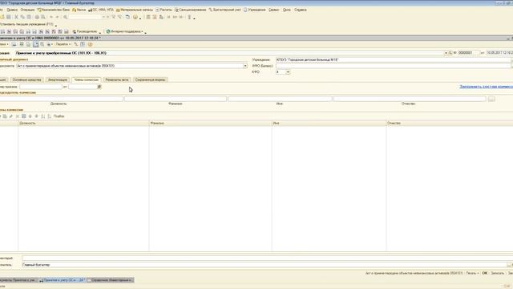Switch to the Реквизиты акта tab
The height and width of the screenshot is (289, 513).
pos(117,80)
